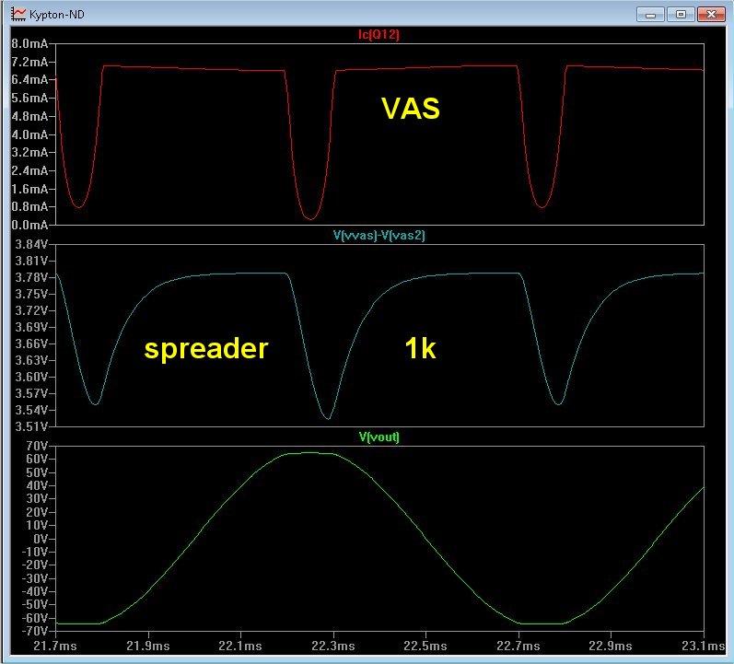The width and height of the screenshot is (734, 664).
Task: Click the 70V axis label
Action: 37,446
